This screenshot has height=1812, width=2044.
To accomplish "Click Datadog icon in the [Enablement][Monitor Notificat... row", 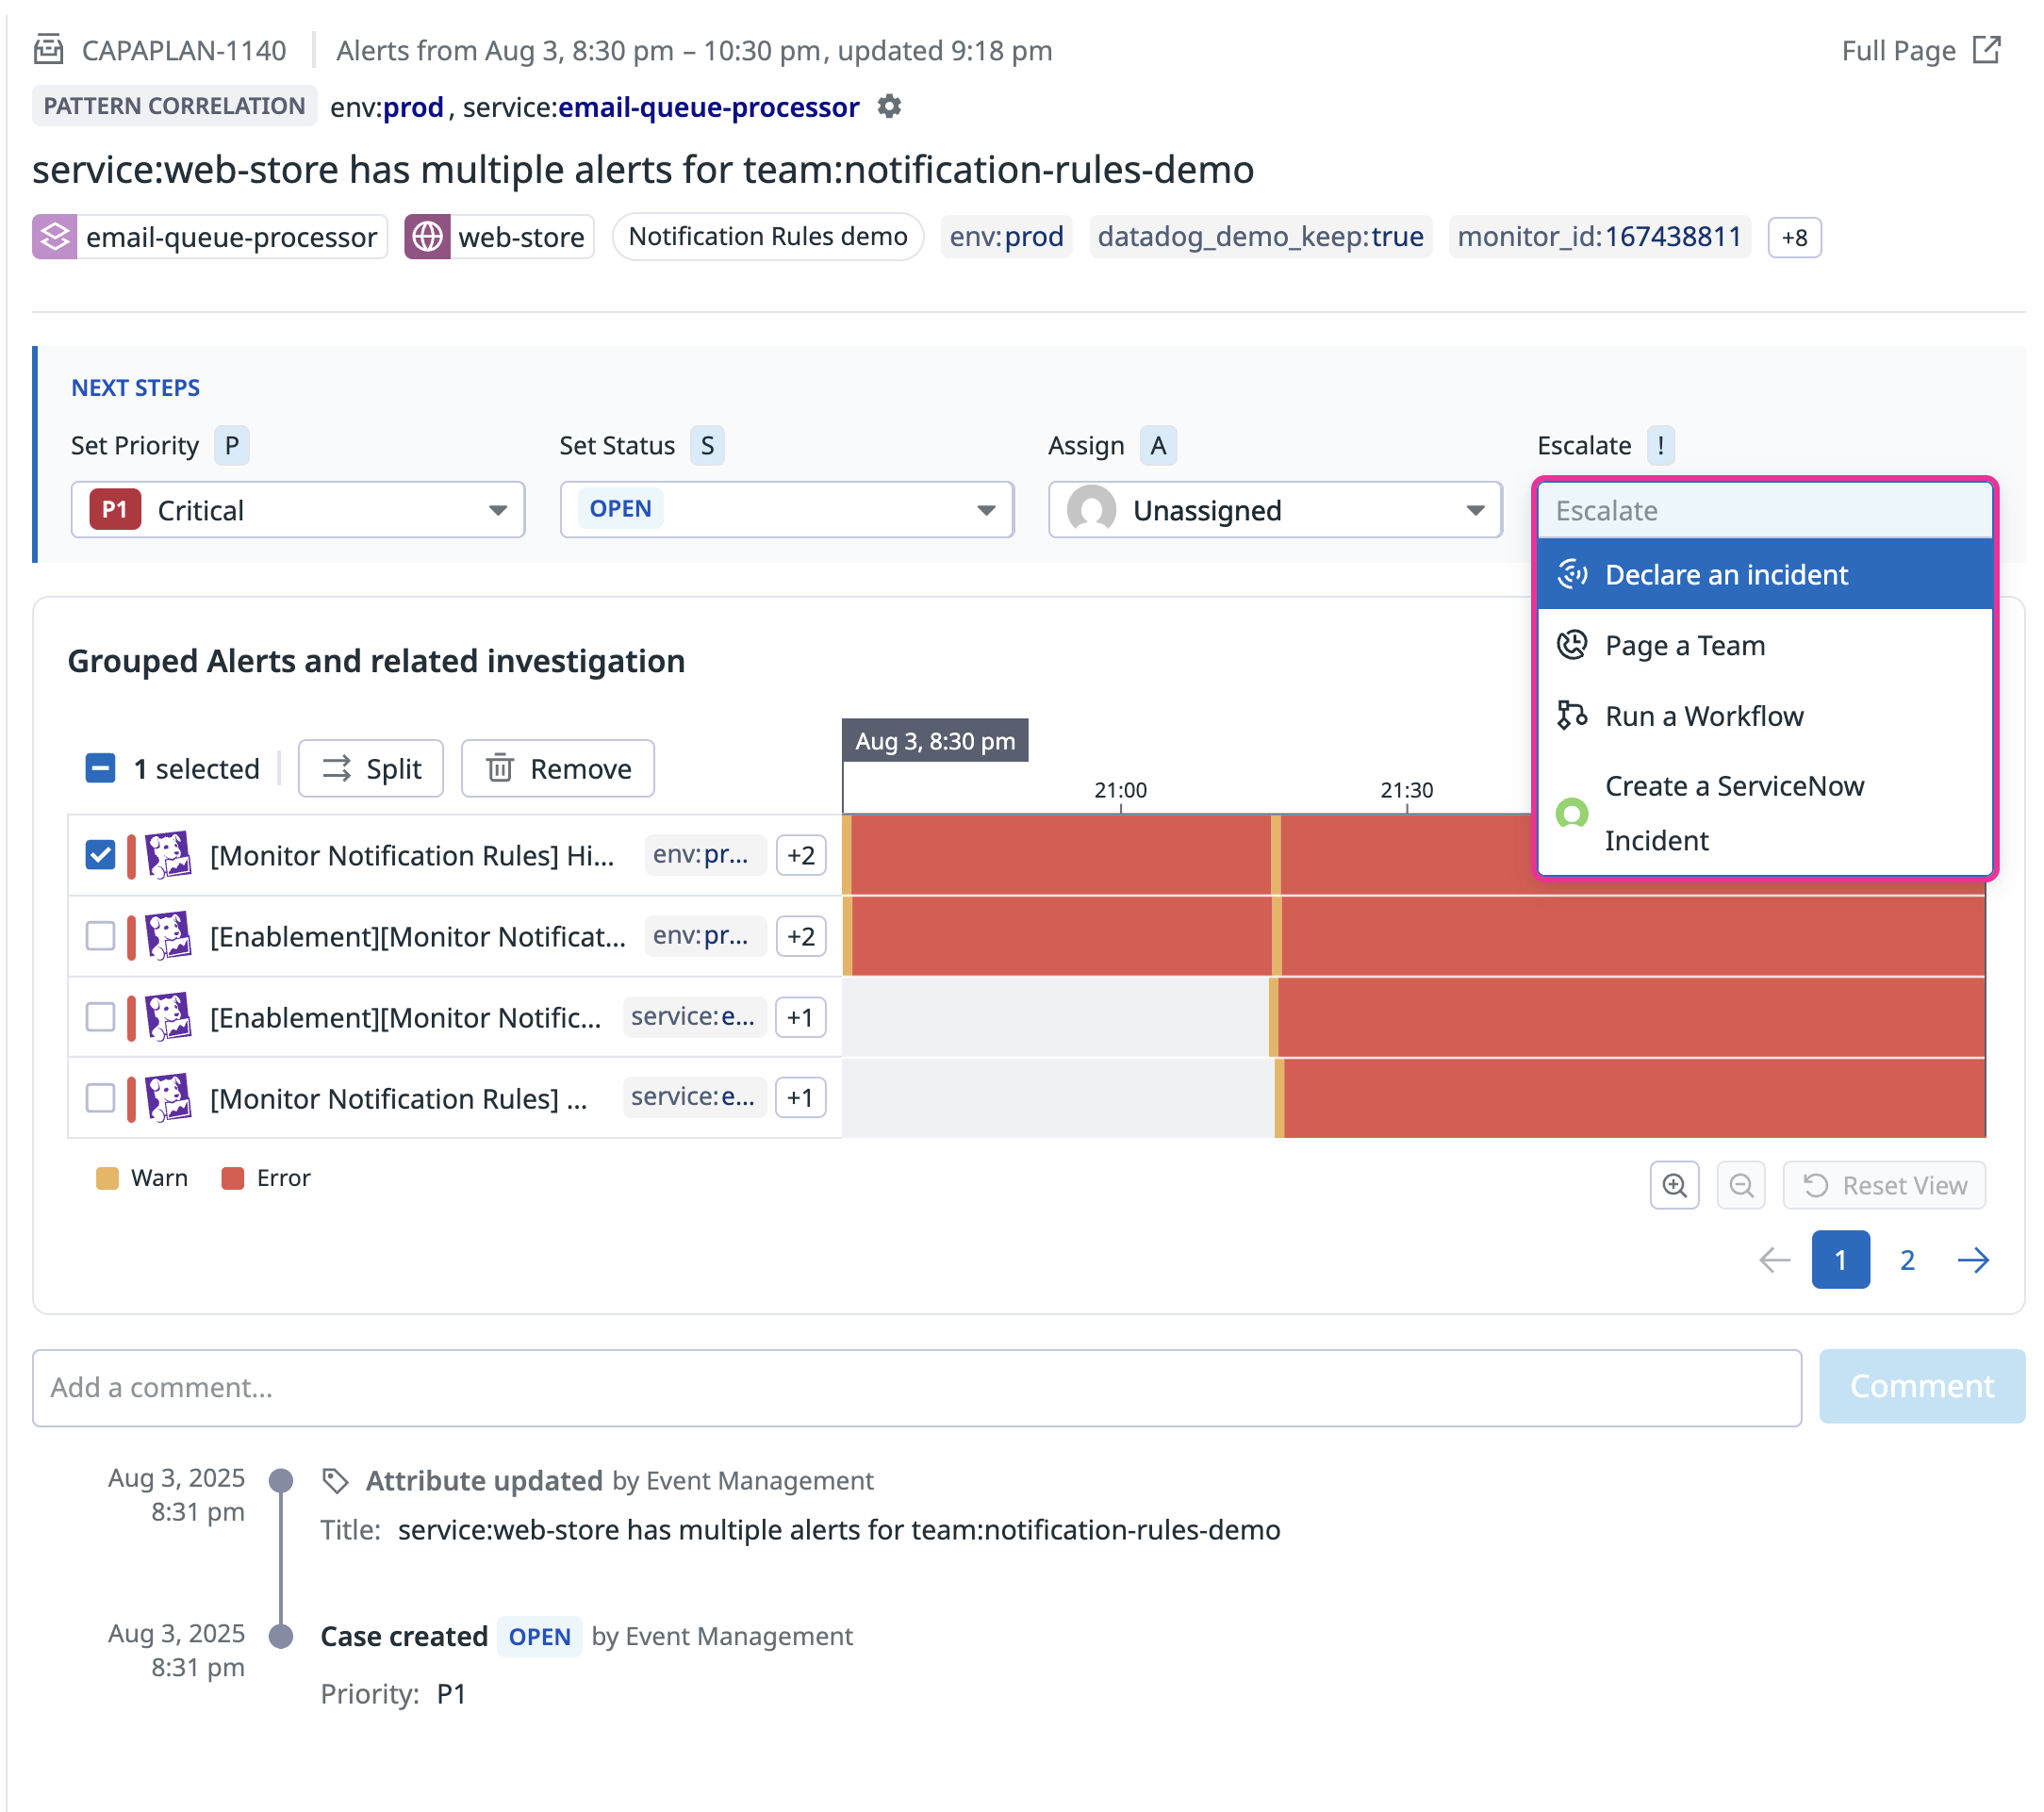I will [168, 936].
